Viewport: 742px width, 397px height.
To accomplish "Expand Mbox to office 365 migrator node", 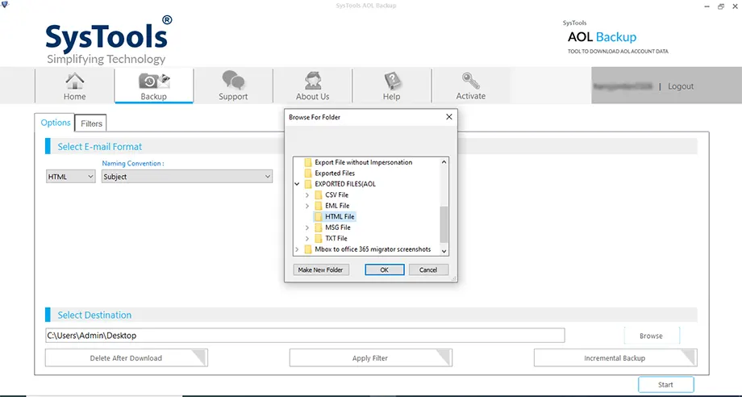I will 297,249.
